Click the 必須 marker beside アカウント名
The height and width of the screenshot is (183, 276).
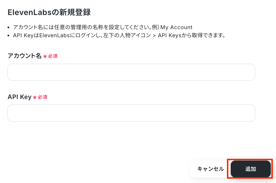click(x=53, y=56)
